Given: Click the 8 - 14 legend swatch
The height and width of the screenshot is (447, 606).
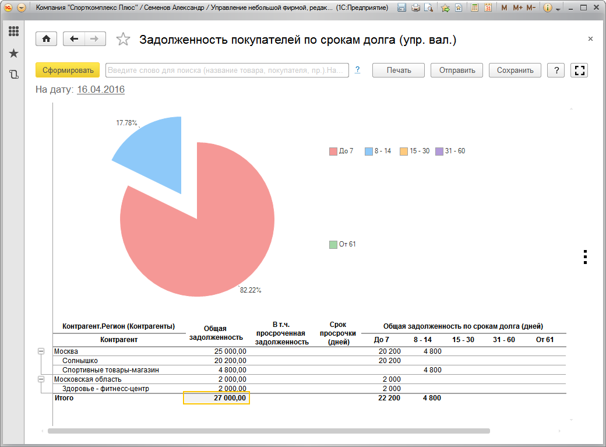Looking at the screenshot, I should coord(369,151).
